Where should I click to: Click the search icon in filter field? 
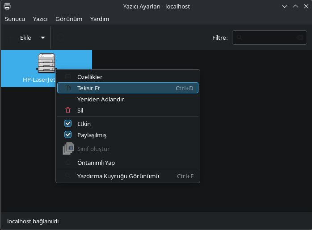[240, 38]
